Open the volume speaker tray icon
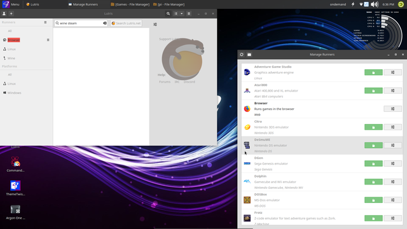This screenshot has width=407, height=229. (375, 4)
